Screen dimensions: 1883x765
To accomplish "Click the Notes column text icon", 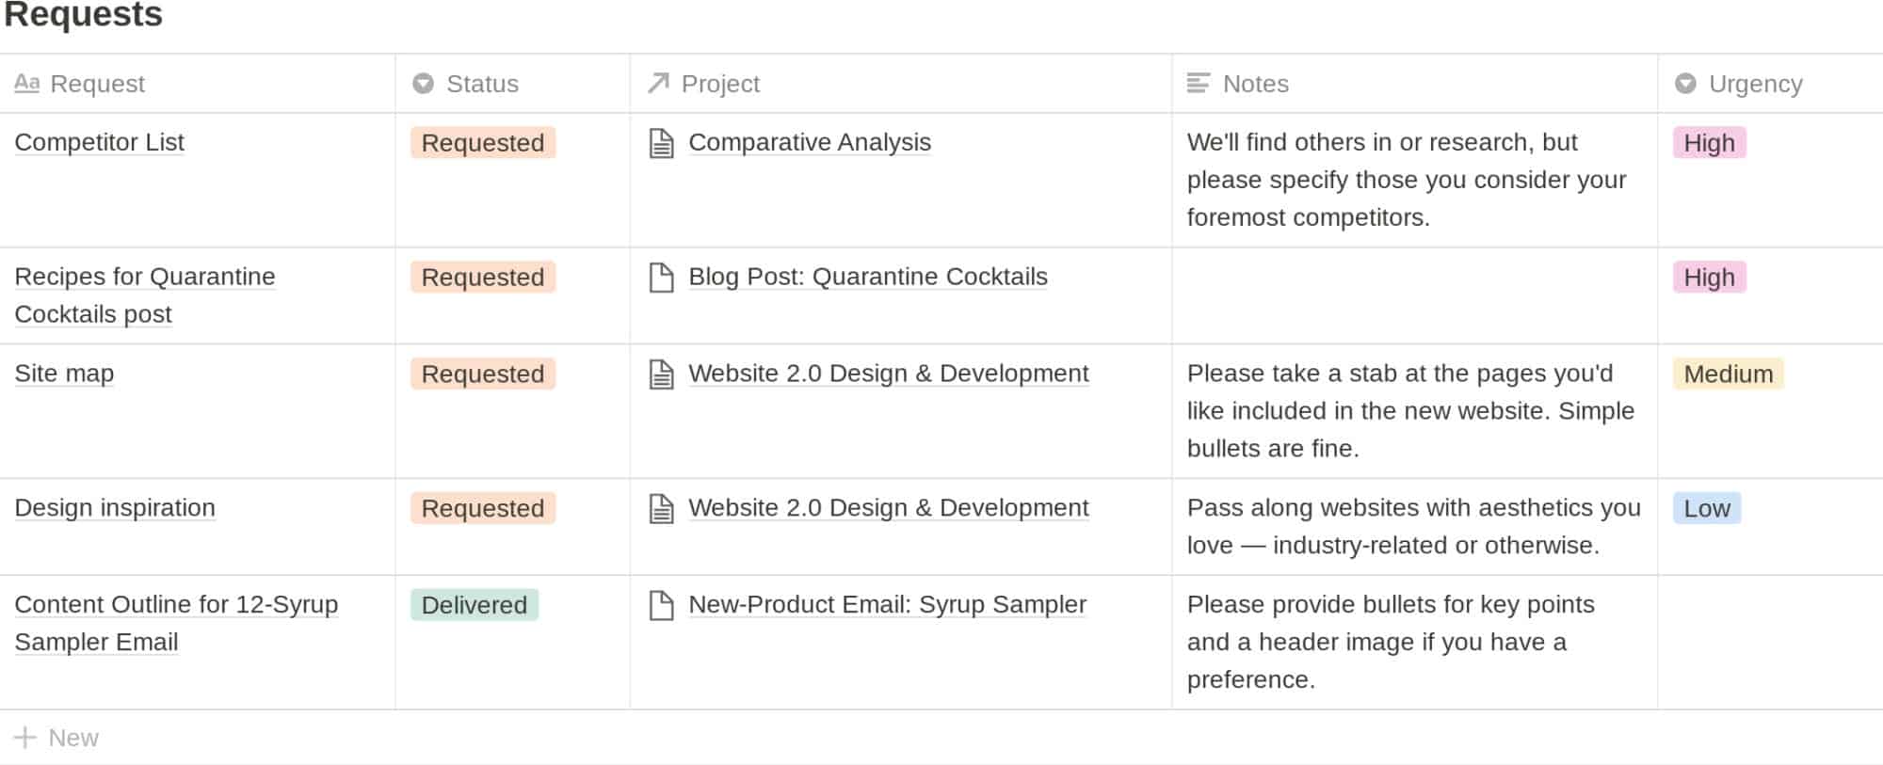I will [x=1199, y=84].
